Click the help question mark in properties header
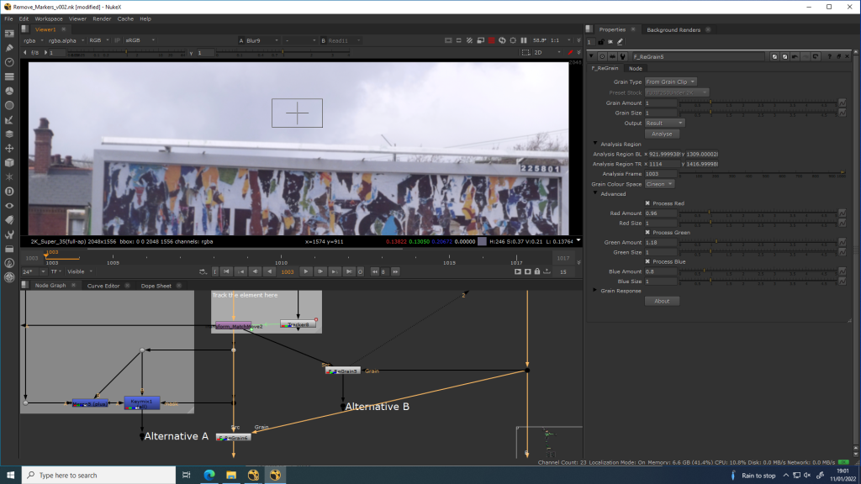The image size is (861, 484). [829, 56]
